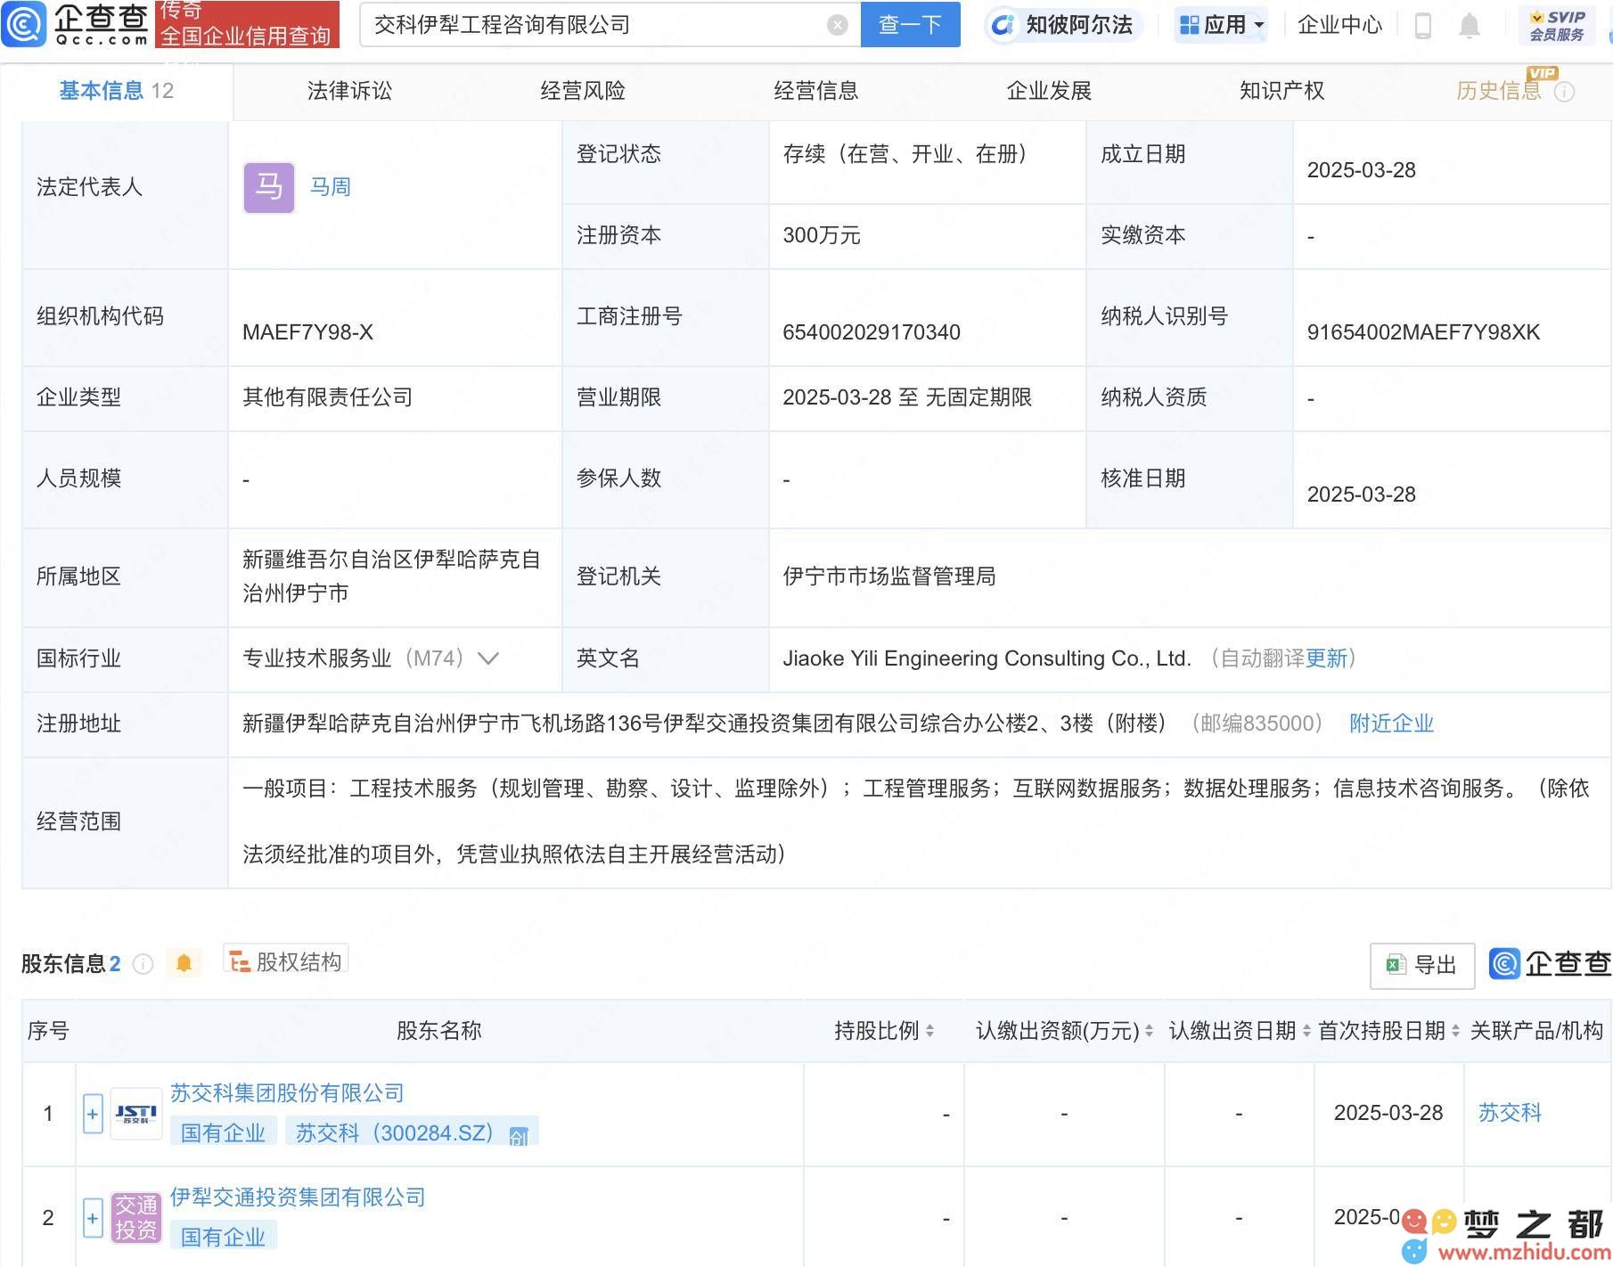Switch to 经营风险 tab
The image size is (1613, 1267).
tap(583, 91)
